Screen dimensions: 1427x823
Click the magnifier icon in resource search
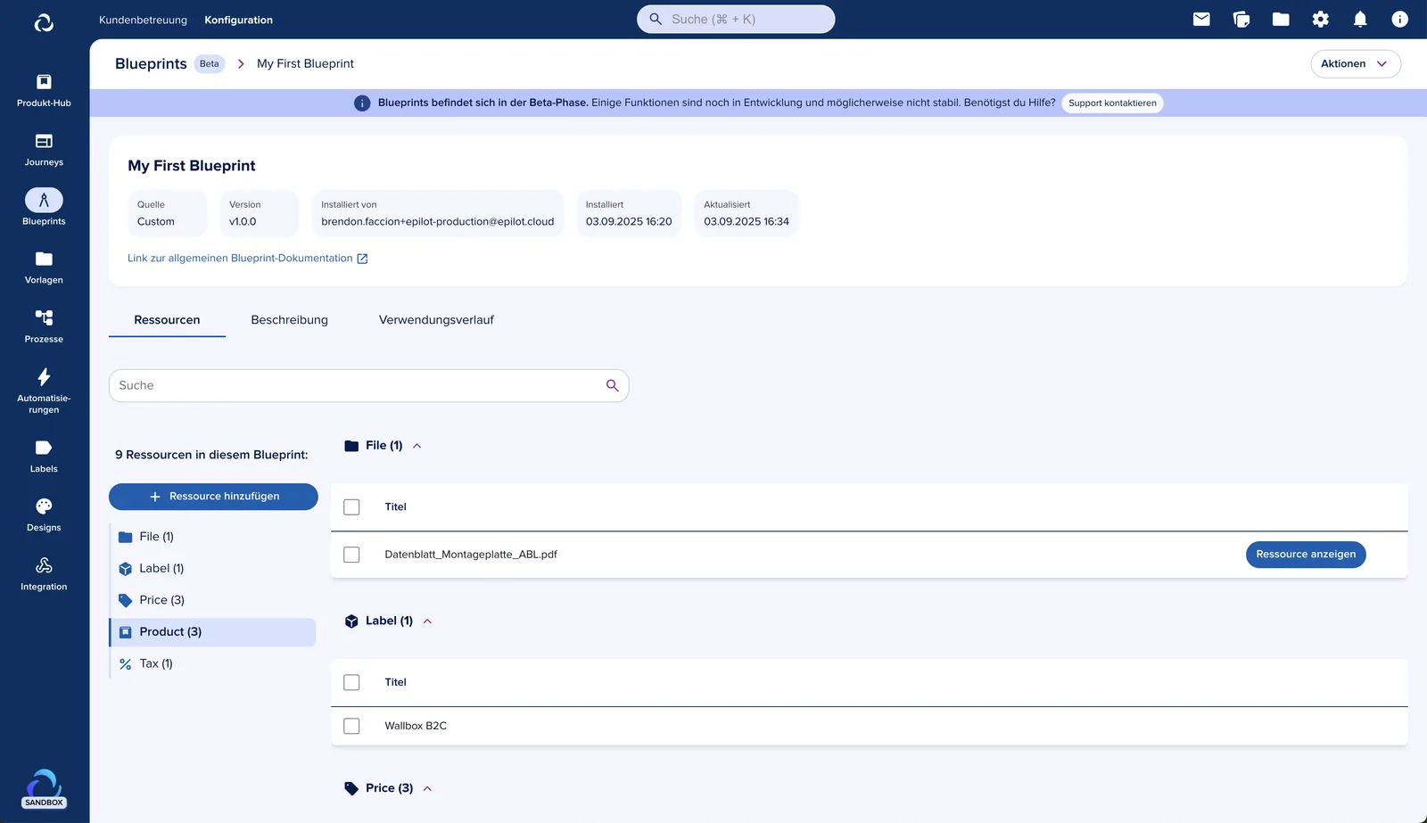(612, 385)
